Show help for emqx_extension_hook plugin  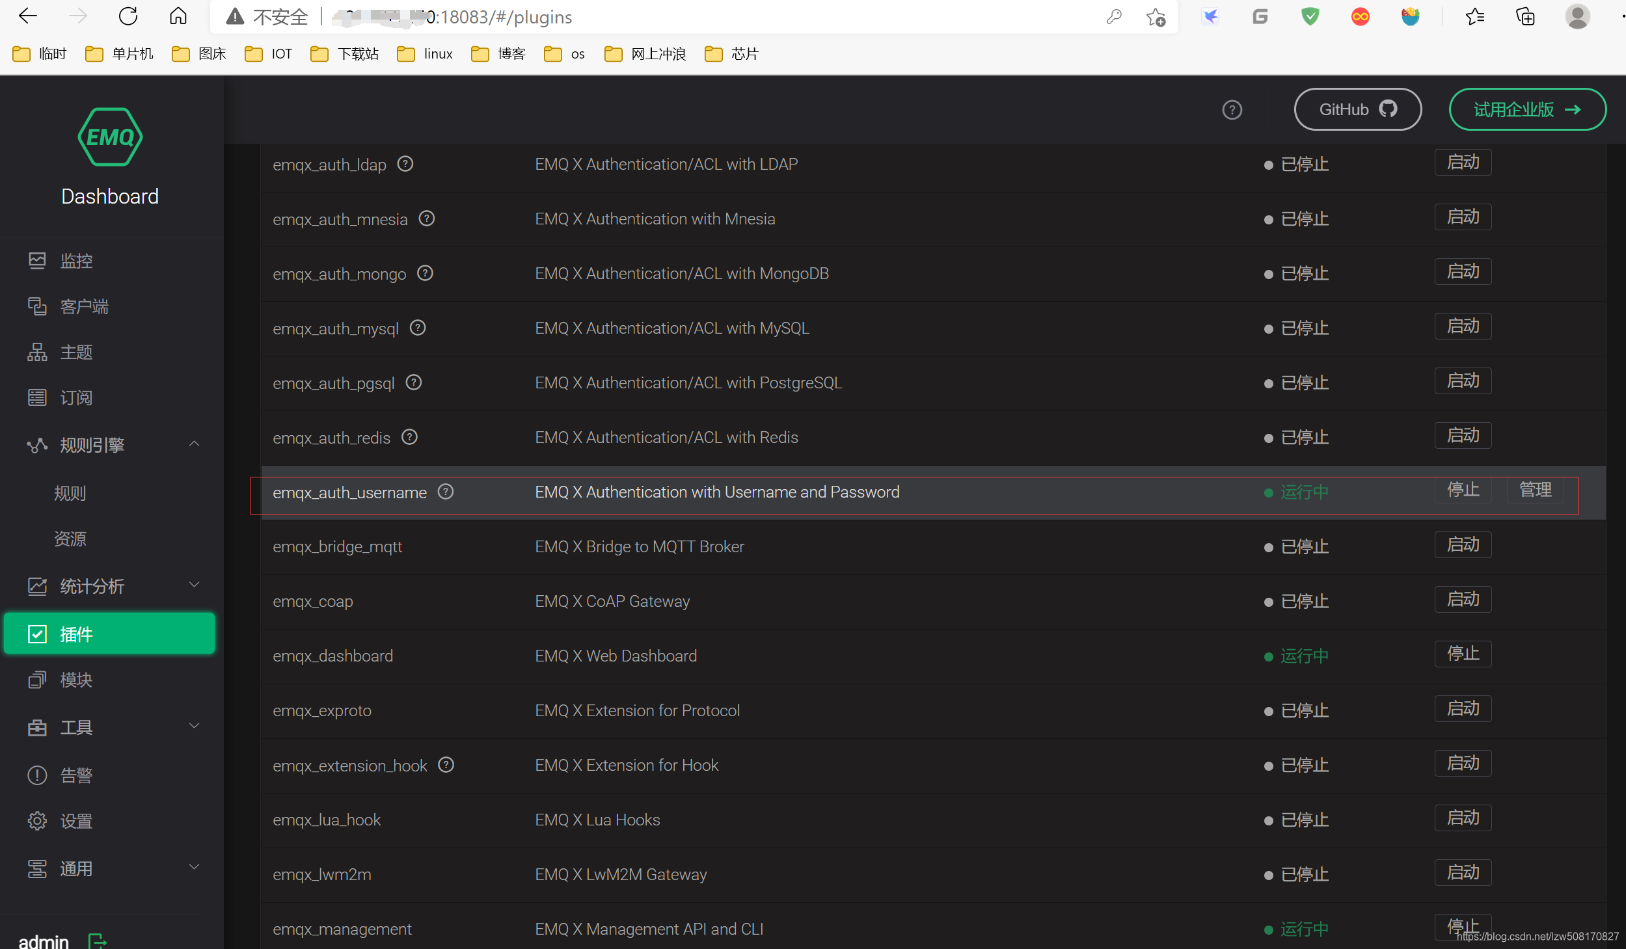[446, 765]
